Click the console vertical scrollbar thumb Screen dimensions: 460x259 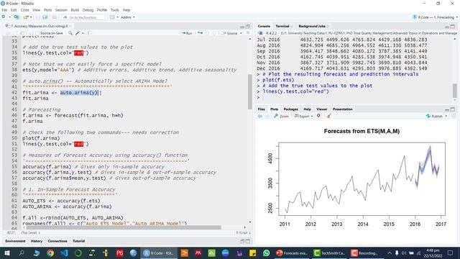click(x=455, y=91)
